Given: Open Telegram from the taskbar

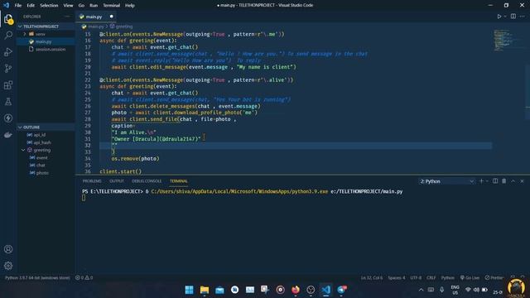Looking at the screenshot, I should pyautogui.click(x=341, y=290).
